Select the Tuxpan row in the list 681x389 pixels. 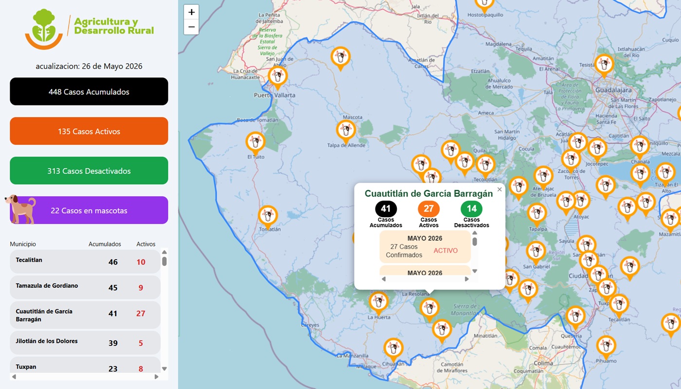coord(85,365)
